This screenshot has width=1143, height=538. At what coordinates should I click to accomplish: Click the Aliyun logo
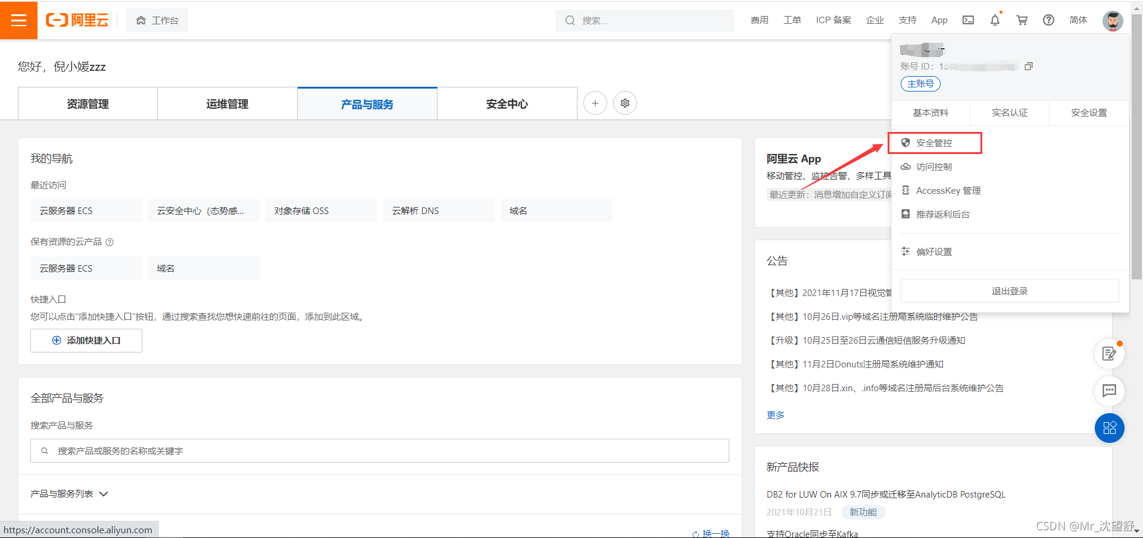click(77, 20)
